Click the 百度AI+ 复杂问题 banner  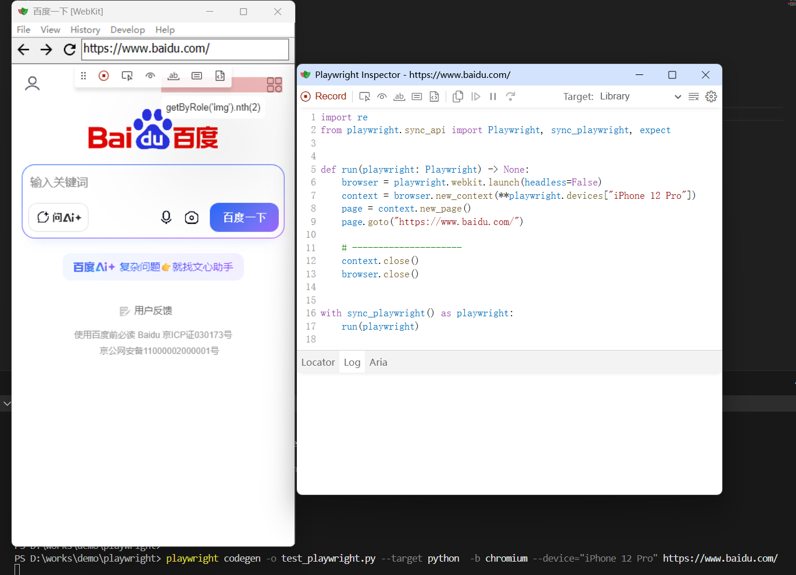pos(153,267)
